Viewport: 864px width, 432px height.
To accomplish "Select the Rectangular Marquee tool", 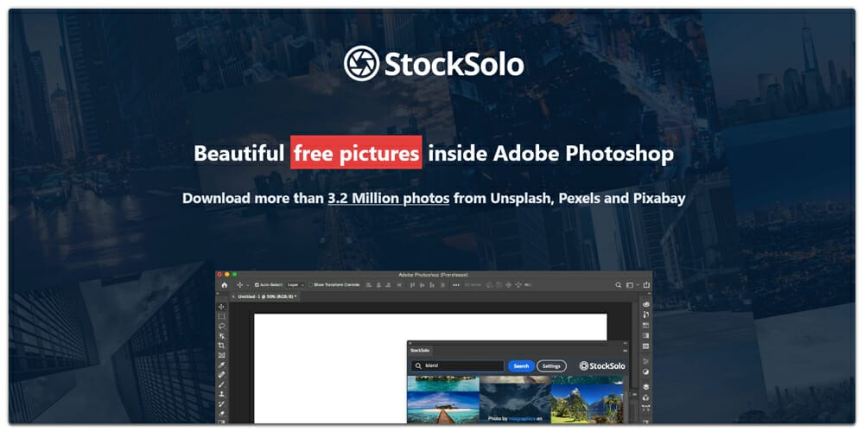I will click(221, 317).
